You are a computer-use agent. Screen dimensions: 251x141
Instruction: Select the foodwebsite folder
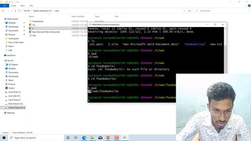[38, 21]
